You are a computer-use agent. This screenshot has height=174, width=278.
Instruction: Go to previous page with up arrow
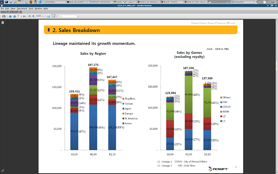click(10, 16)
